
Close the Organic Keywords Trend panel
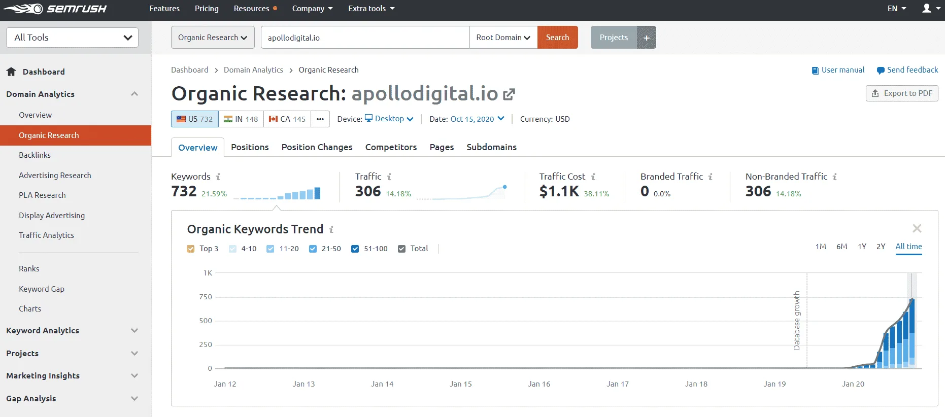[x=917, y=228]
